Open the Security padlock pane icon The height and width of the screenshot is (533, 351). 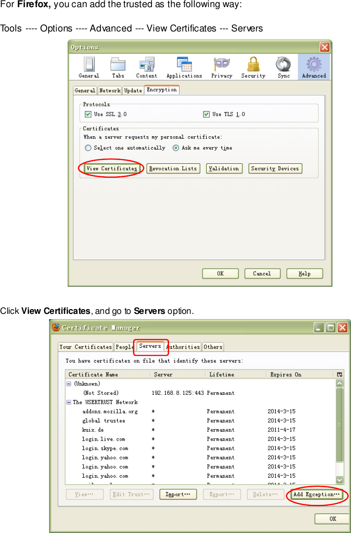point(253,68)
